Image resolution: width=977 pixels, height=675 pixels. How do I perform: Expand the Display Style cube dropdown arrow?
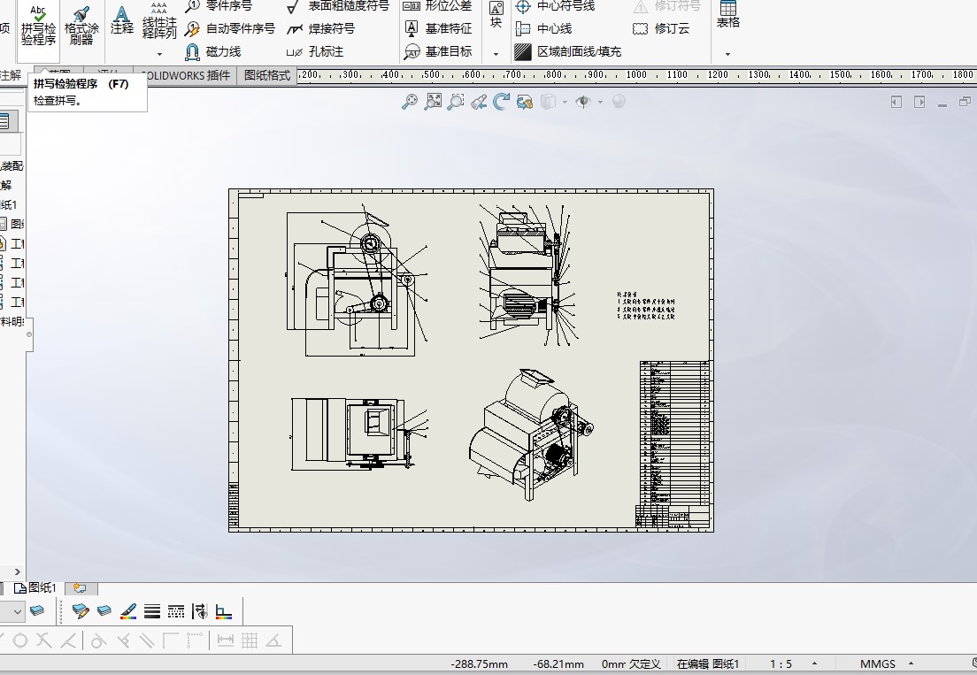click(x=565, y=102)
